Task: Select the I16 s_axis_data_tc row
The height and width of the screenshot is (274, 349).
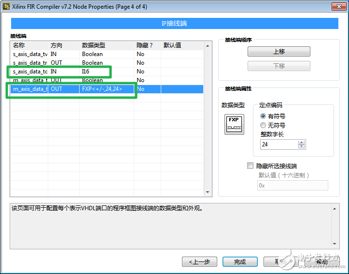Action: pos(72,72)
